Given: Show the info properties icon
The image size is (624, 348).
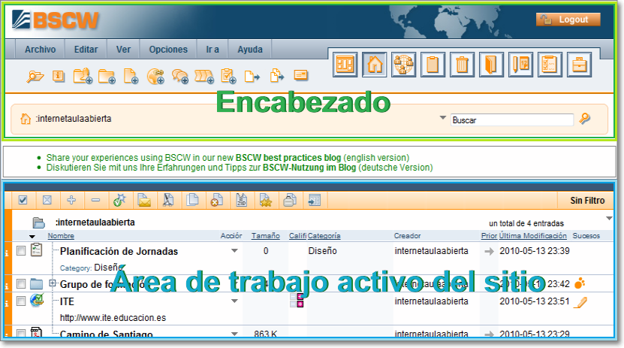Looking at the screenshot, I should click(58, 76).
